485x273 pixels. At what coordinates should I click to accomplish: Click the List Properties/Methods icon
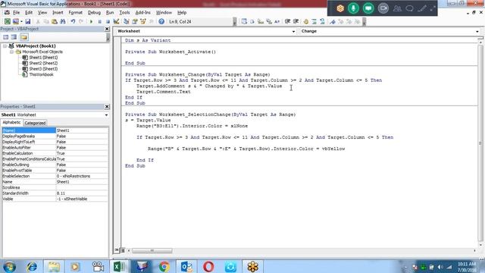pyautogui.click(x=244, y=21)
